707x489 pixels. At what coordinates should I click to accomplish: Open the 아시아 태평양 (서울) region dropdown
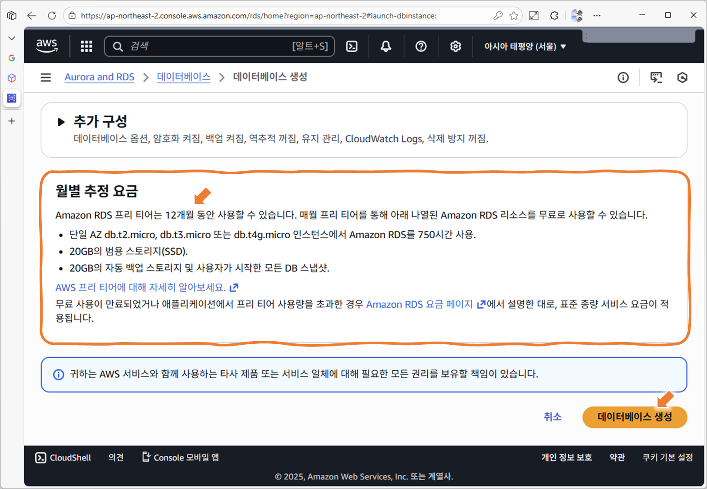[525, 46]
